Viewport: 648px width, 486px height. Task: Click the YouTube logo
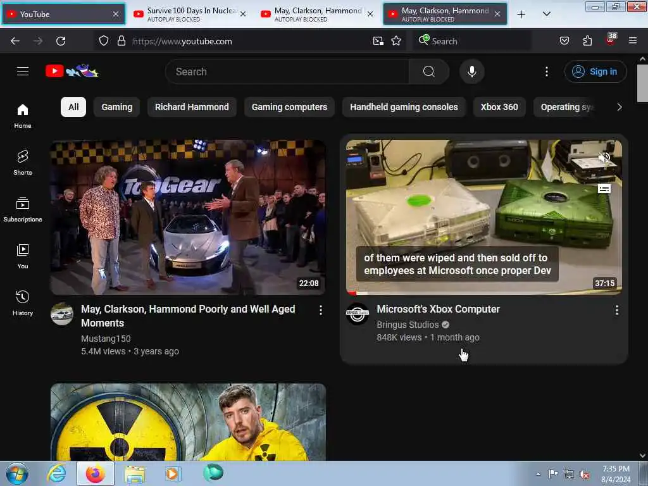tap(72, 71)
